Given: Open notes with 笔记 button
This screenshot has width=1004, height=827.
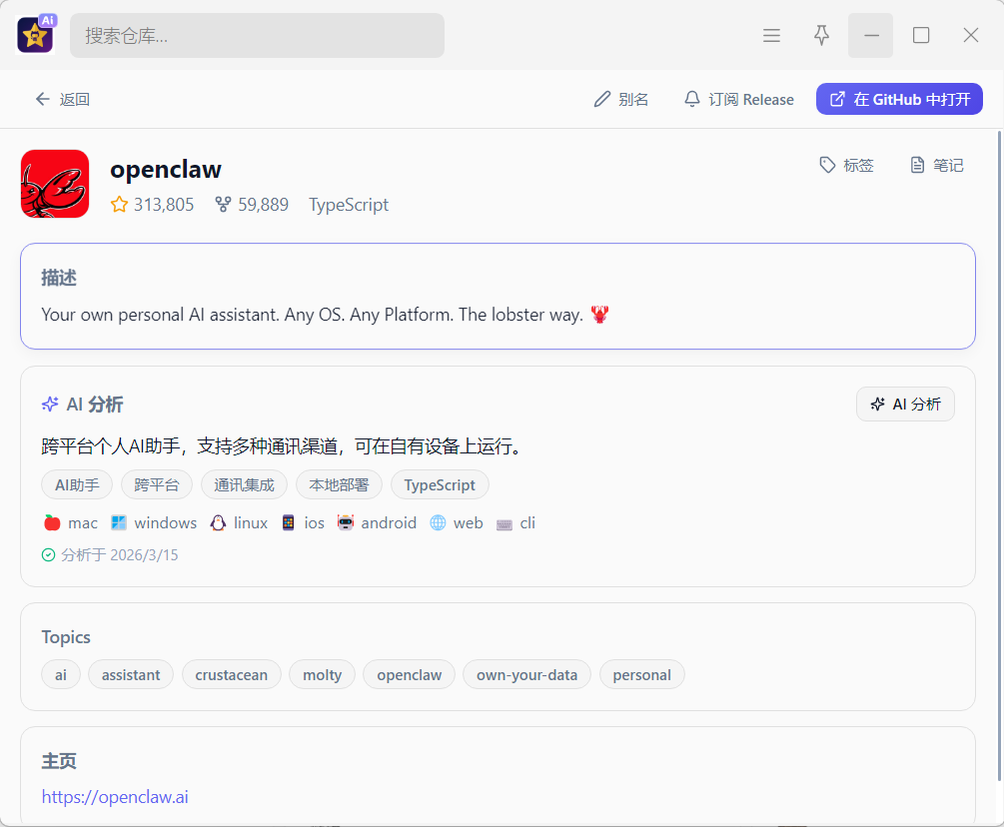Looking at the screenshot, I should coord(937,165).
